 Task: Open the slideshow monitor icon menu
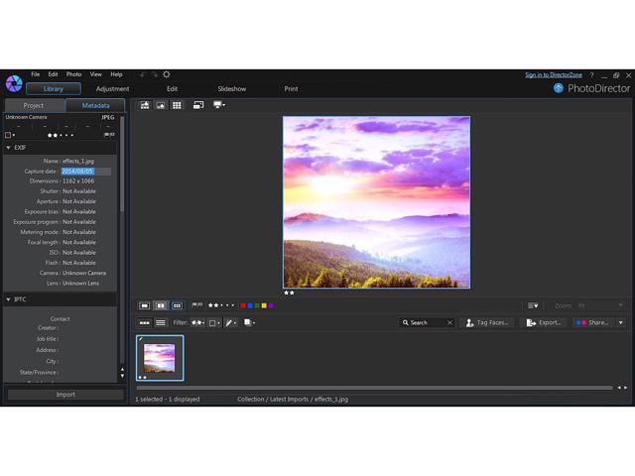point(219,105)
